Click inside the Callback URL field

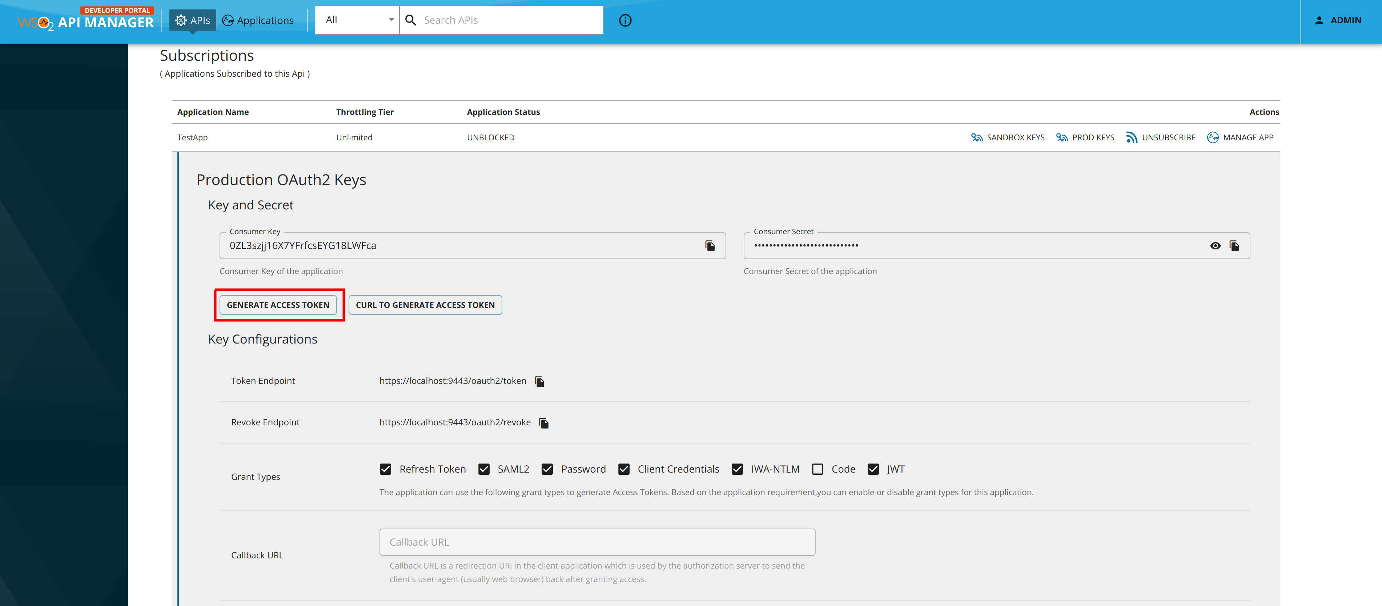click(596, 542)
